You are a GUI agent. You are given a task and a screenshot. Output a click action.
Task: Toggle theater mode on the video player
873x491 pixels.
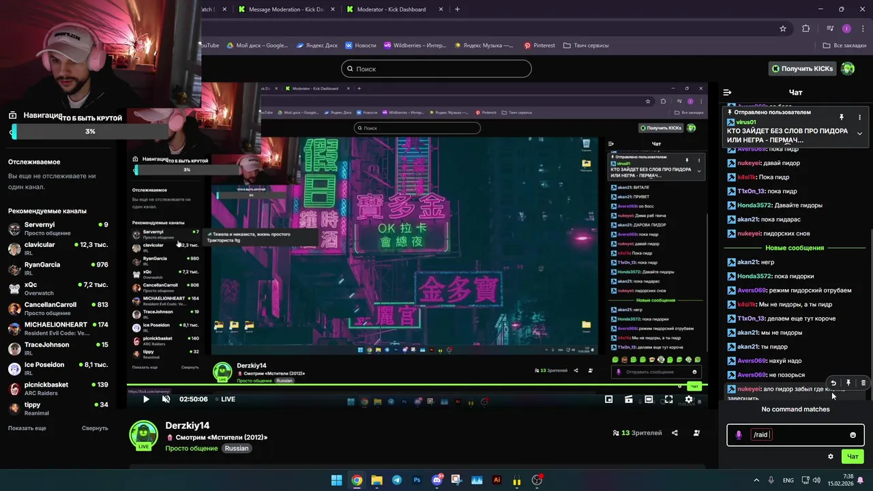tap(649, 400)
